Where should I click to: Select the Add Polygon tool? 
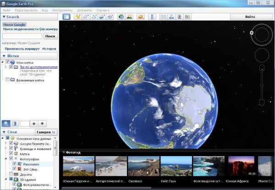pyautogui.click(x=86, y=17)
